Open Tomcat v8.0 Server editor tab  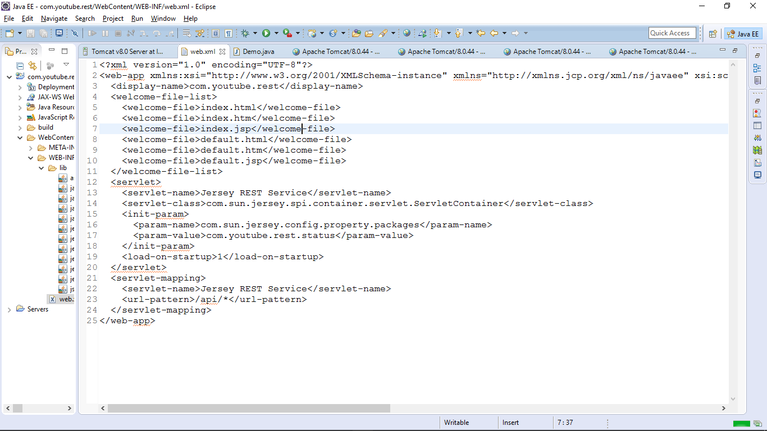point(127,52)
